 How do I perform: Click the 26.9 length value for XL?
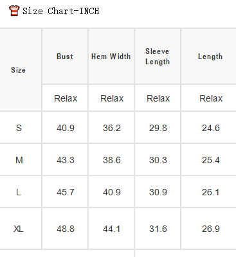click(211, 229)
